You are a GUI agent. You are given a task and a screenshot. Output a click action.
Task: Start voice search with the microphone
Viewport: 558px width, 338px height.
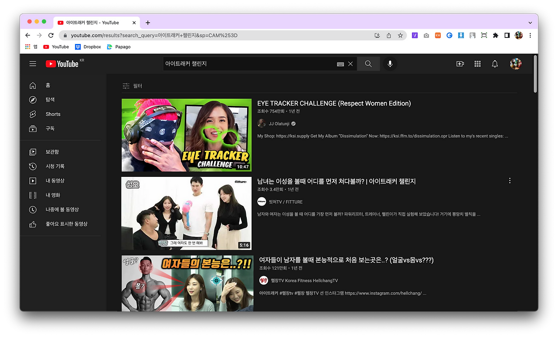click(390, 64)
